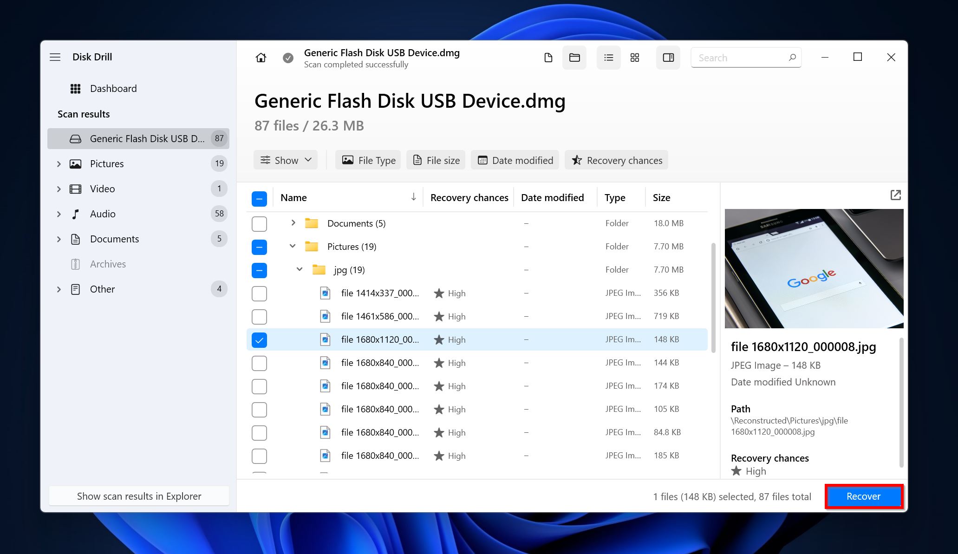Toggle file 1680x840_000 selection checkbox
The image size is (958, 554).
(x=259, y=363)
